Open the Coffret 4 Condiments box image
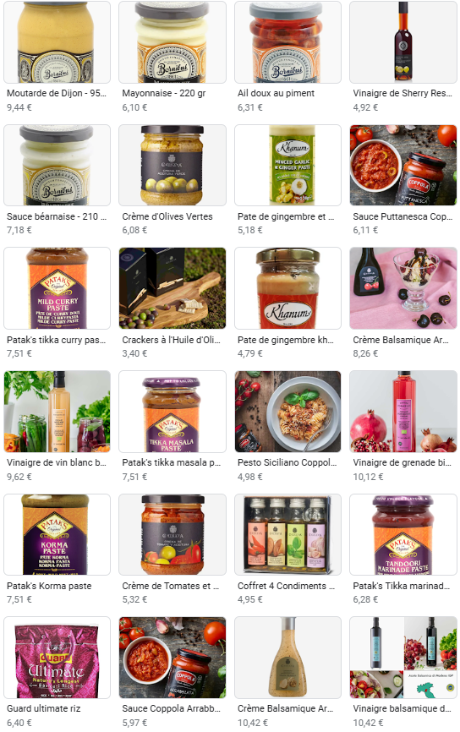Image resolution: width=460 pixels, height=732 pixels. 287,534
